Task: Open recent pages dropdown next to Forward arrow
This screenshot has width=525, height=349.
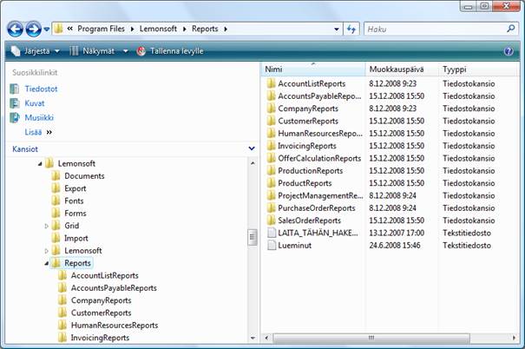Action: pos(47,30)
